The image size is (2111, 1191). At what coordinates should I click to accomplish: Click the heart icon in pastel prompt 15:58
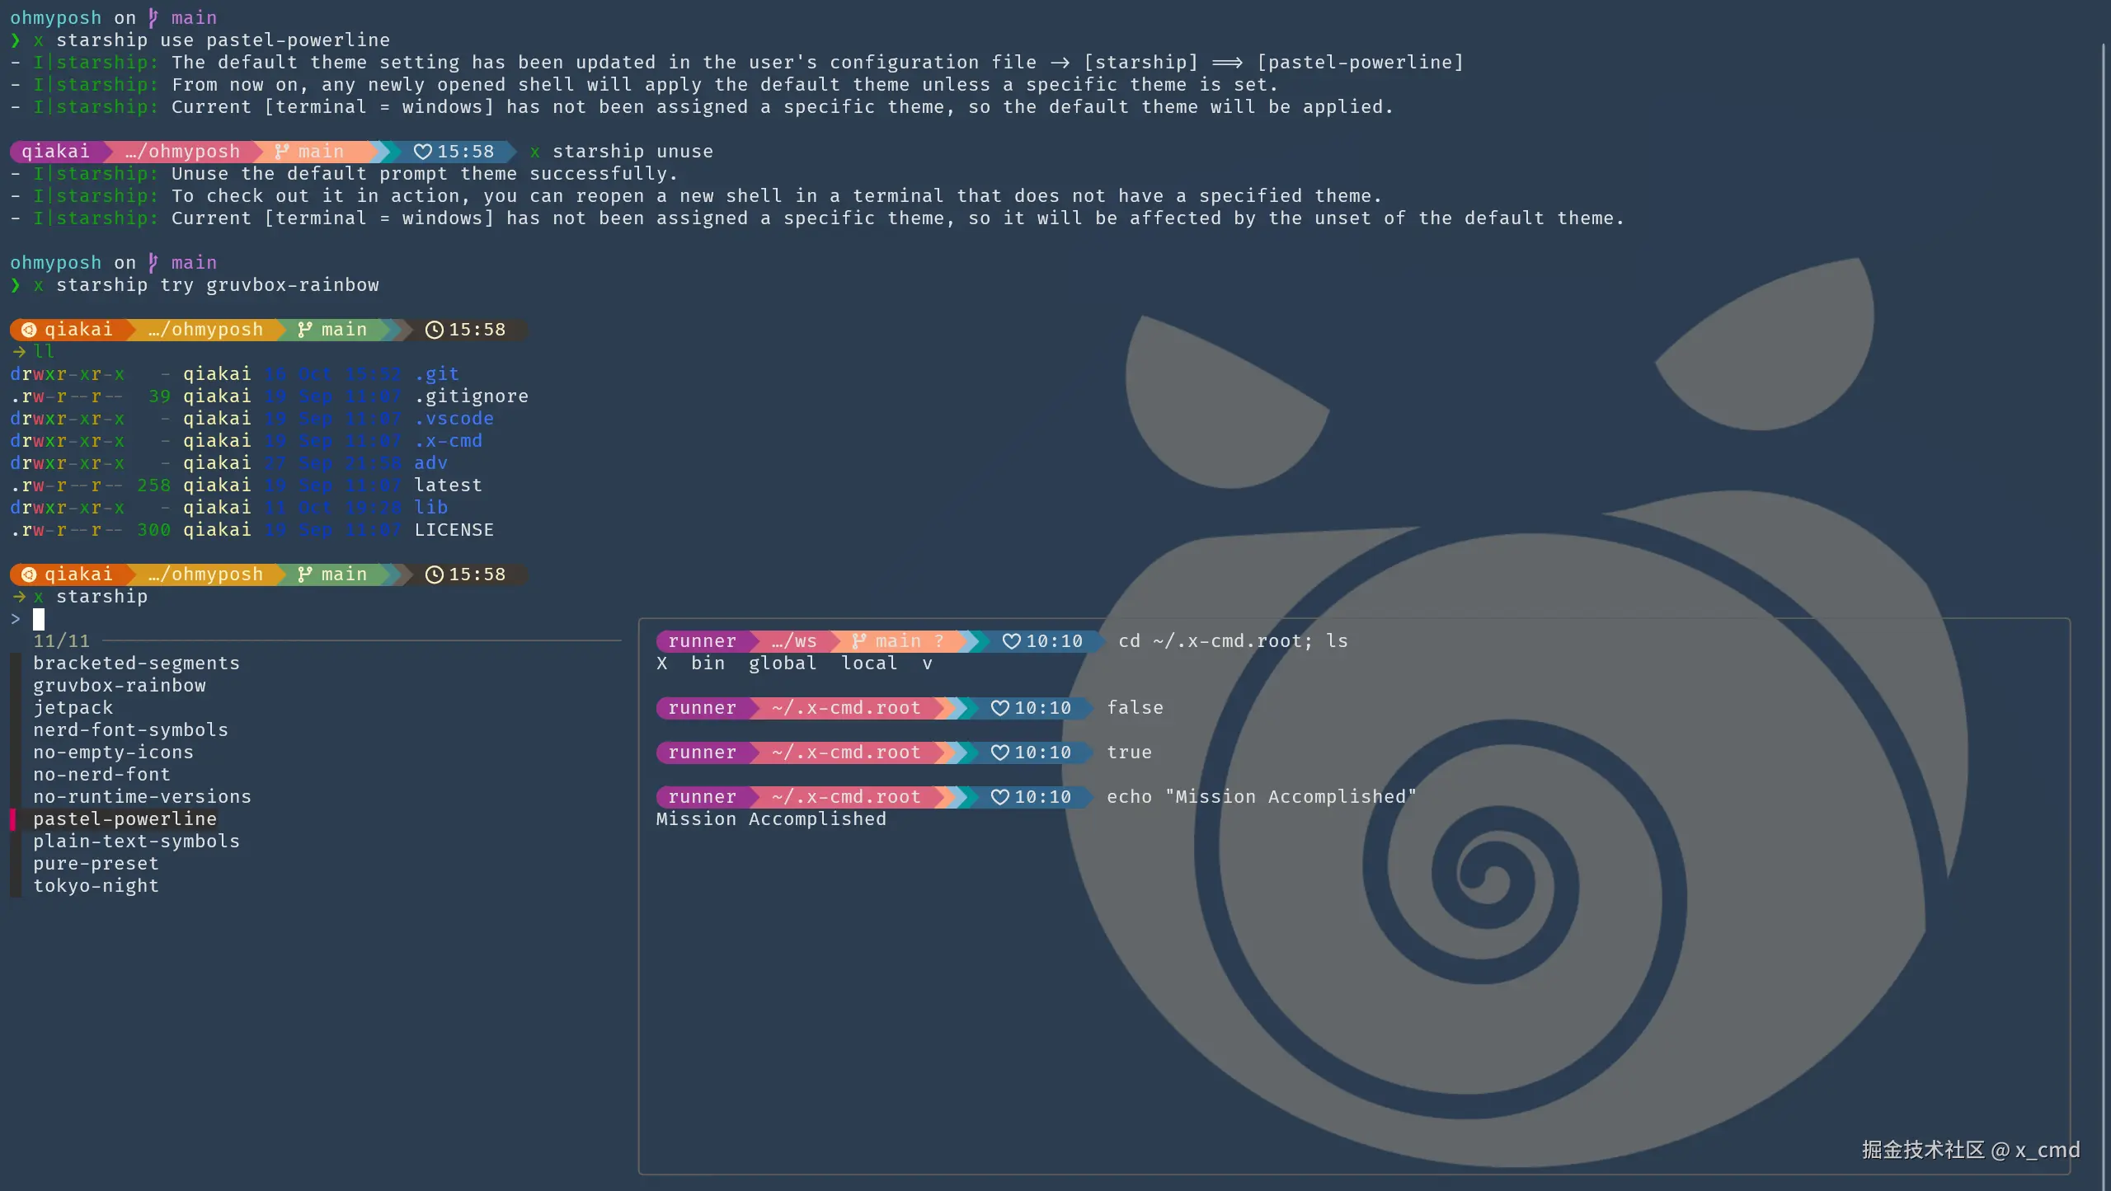click(x=422, y=152)
